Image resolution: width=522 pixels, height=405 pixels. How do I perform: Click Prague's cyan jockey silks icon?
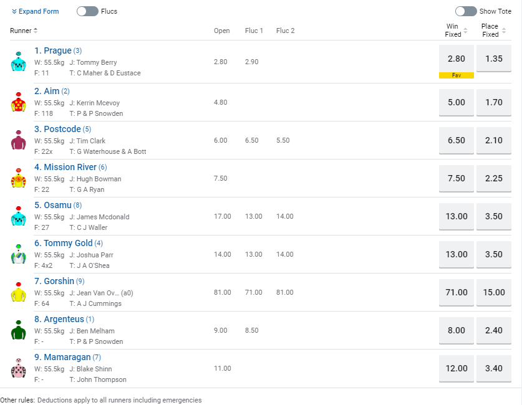coord(18,62)
